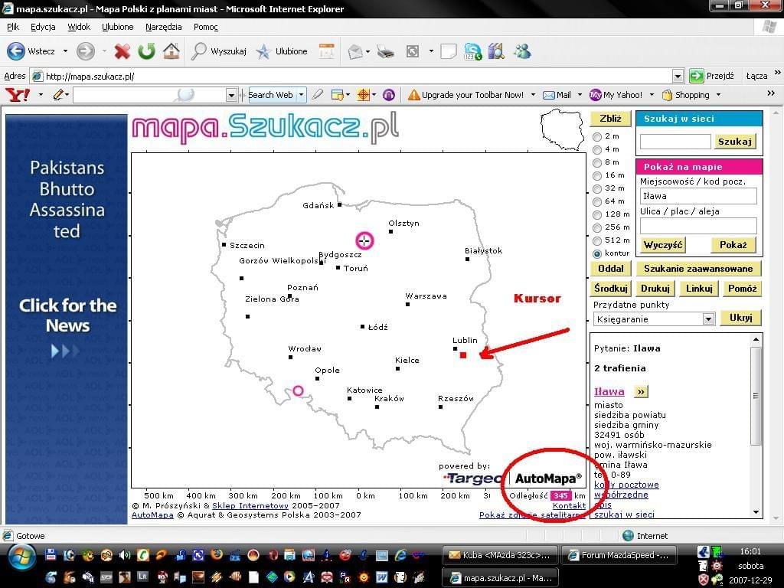Viewport: 784px width, 588px height.
Task: Refresh the page with the green arrow icon
Action: (x=146, y=51)
